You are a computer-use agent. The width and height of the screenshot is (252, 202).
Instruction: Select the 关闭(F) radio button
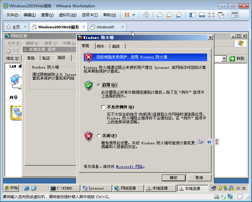point(99,136)
